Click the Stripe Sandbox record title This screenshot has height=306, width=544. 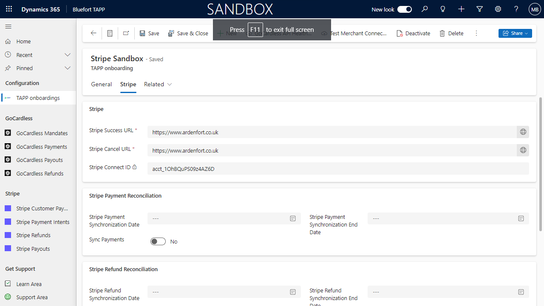pos(116,59)
